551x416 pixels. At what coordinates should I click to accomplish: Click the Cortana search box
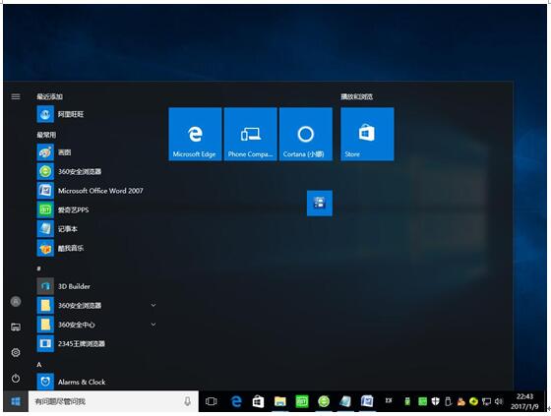[113, 401]
